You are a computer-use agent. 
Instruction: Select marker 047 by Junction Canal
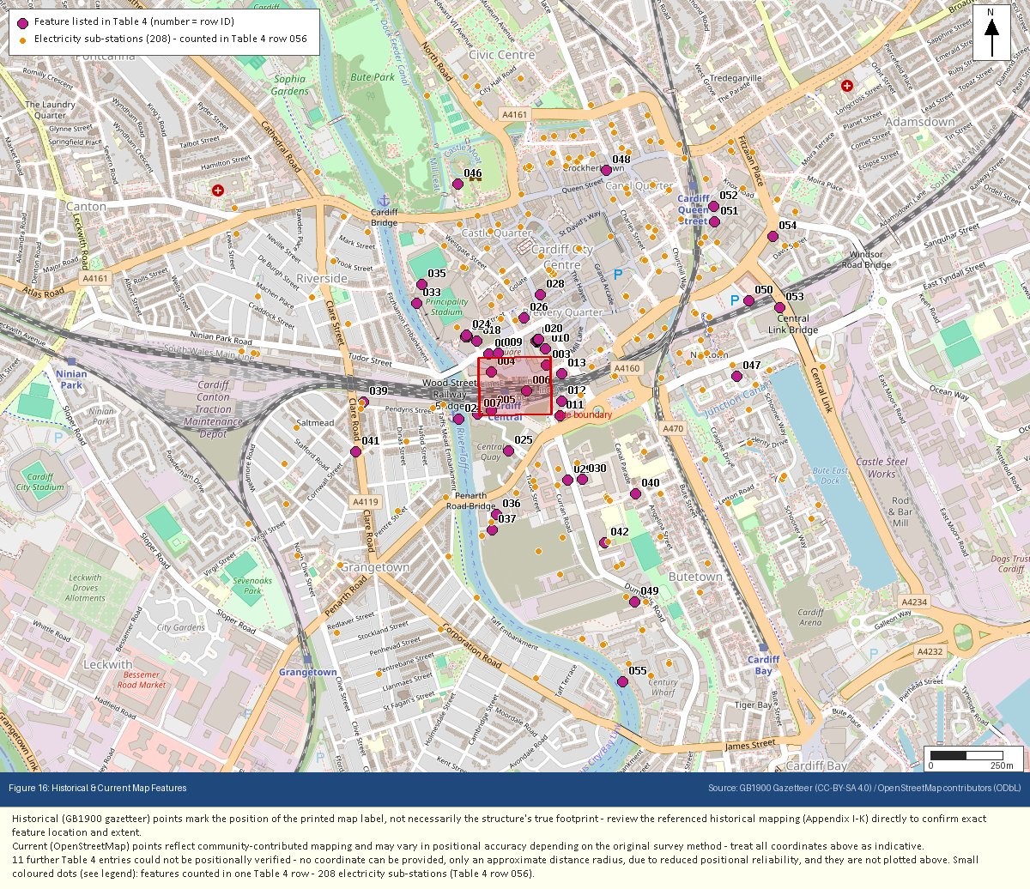point(736,376)
